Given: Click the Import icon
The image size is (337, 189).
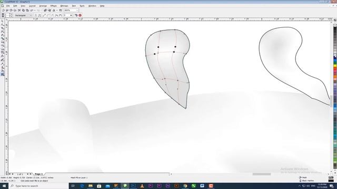Looking at the screenshot, I should coord(45,10).
